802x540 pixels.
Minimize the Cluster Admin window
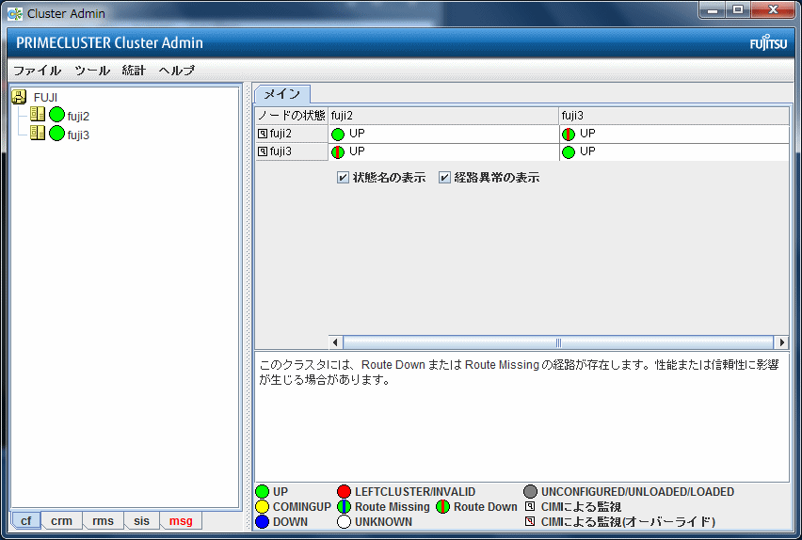pyautogui.click(x=713, y=9)
